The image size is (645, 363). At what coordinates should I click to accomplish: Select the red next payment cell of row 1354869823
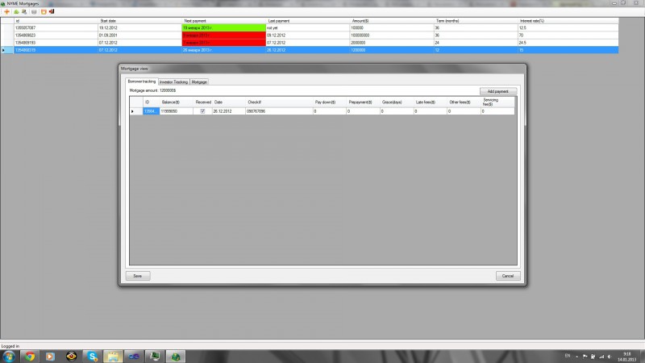pos(224,35)
